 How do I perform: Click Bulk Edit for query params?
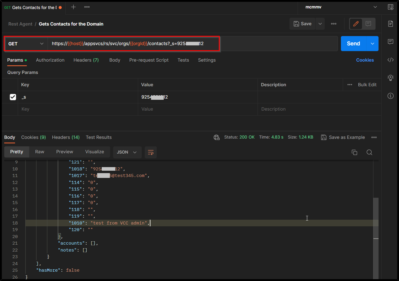(x=367, y=85)
